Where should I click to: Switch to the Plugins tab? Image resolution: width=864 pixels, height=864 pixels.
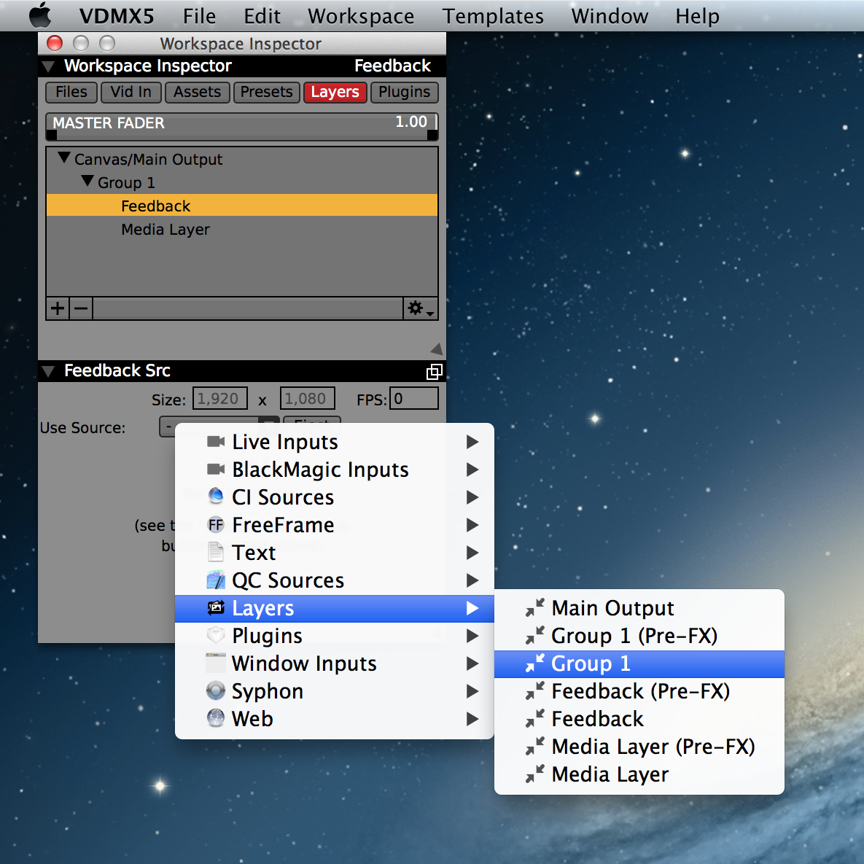point(404,92)
